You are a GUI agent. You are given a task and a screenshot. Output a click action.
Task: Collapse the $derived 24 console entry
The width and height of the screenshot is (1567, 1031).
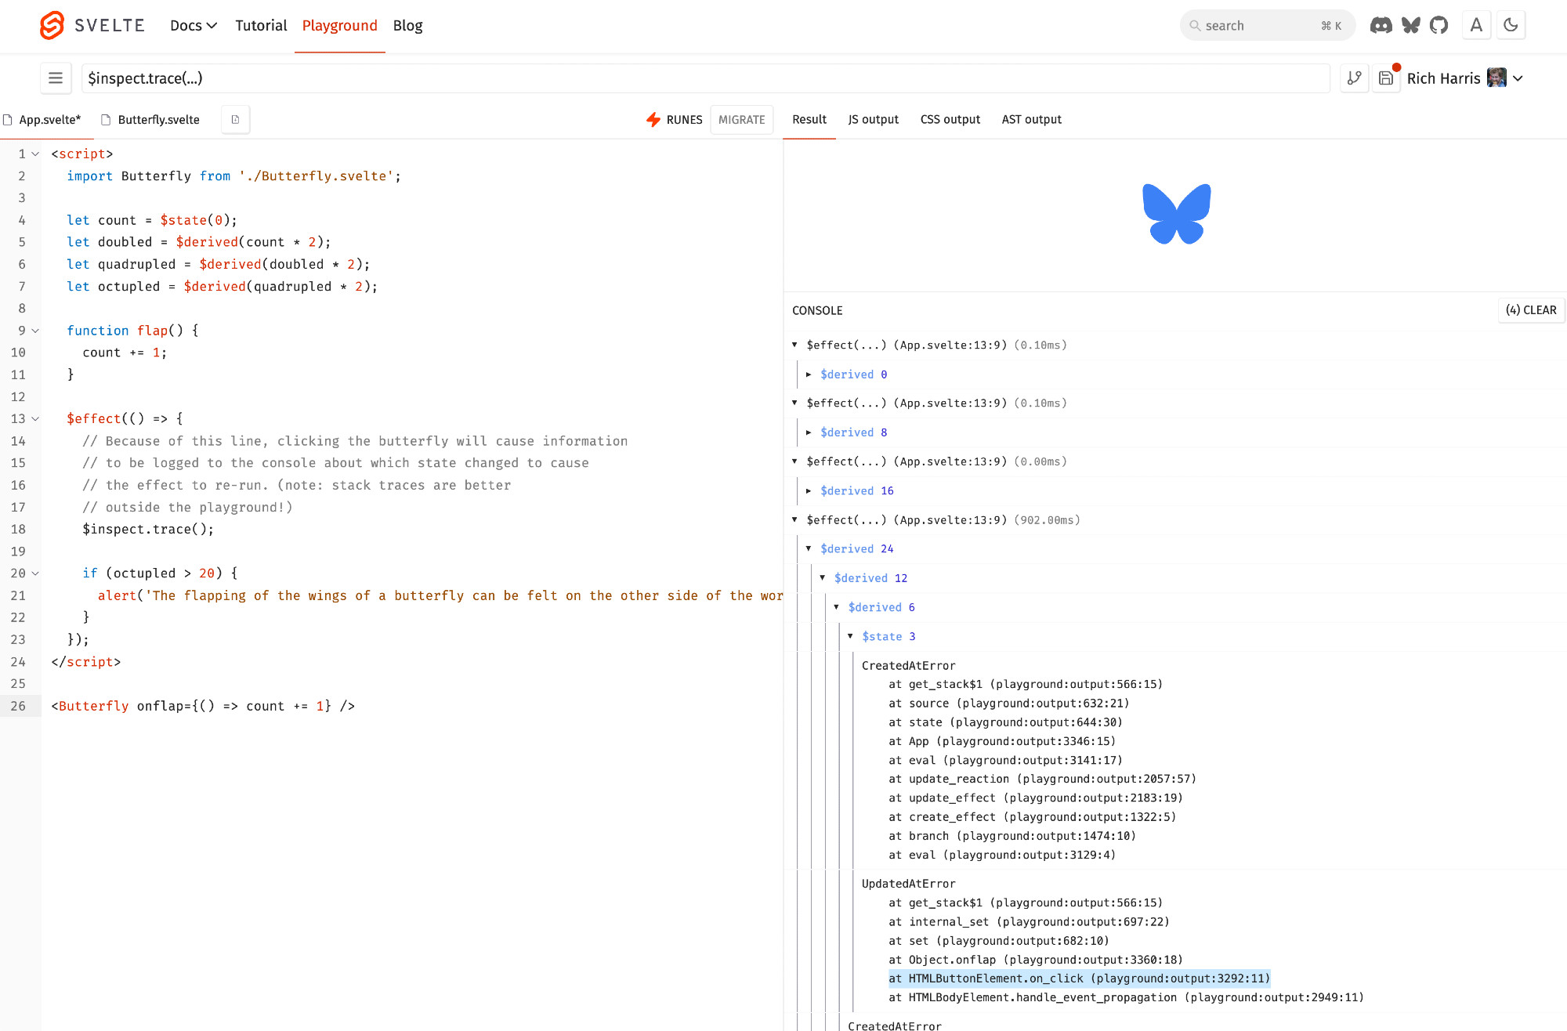(809, 548)
